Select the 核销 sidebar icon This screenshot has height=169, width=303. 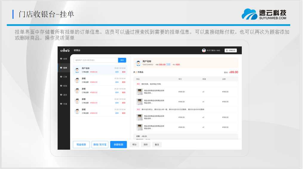coord(61,86)
